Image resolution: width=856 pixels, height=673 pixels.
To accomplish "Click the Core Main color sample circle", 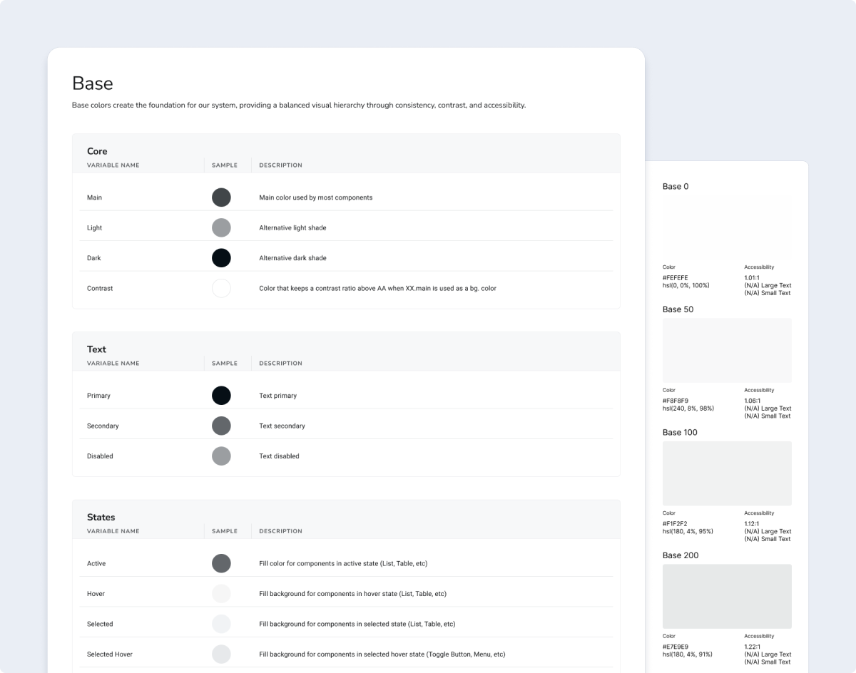I will coord(221,197).
